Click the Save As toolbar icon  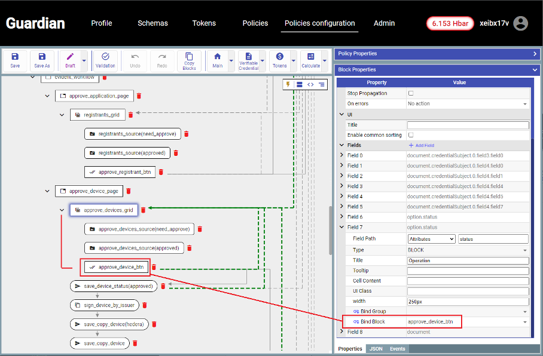42,60
